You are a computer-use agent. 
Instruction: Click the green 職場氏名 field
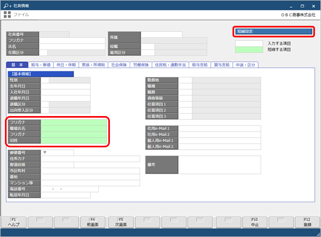[x=74, y=129]
